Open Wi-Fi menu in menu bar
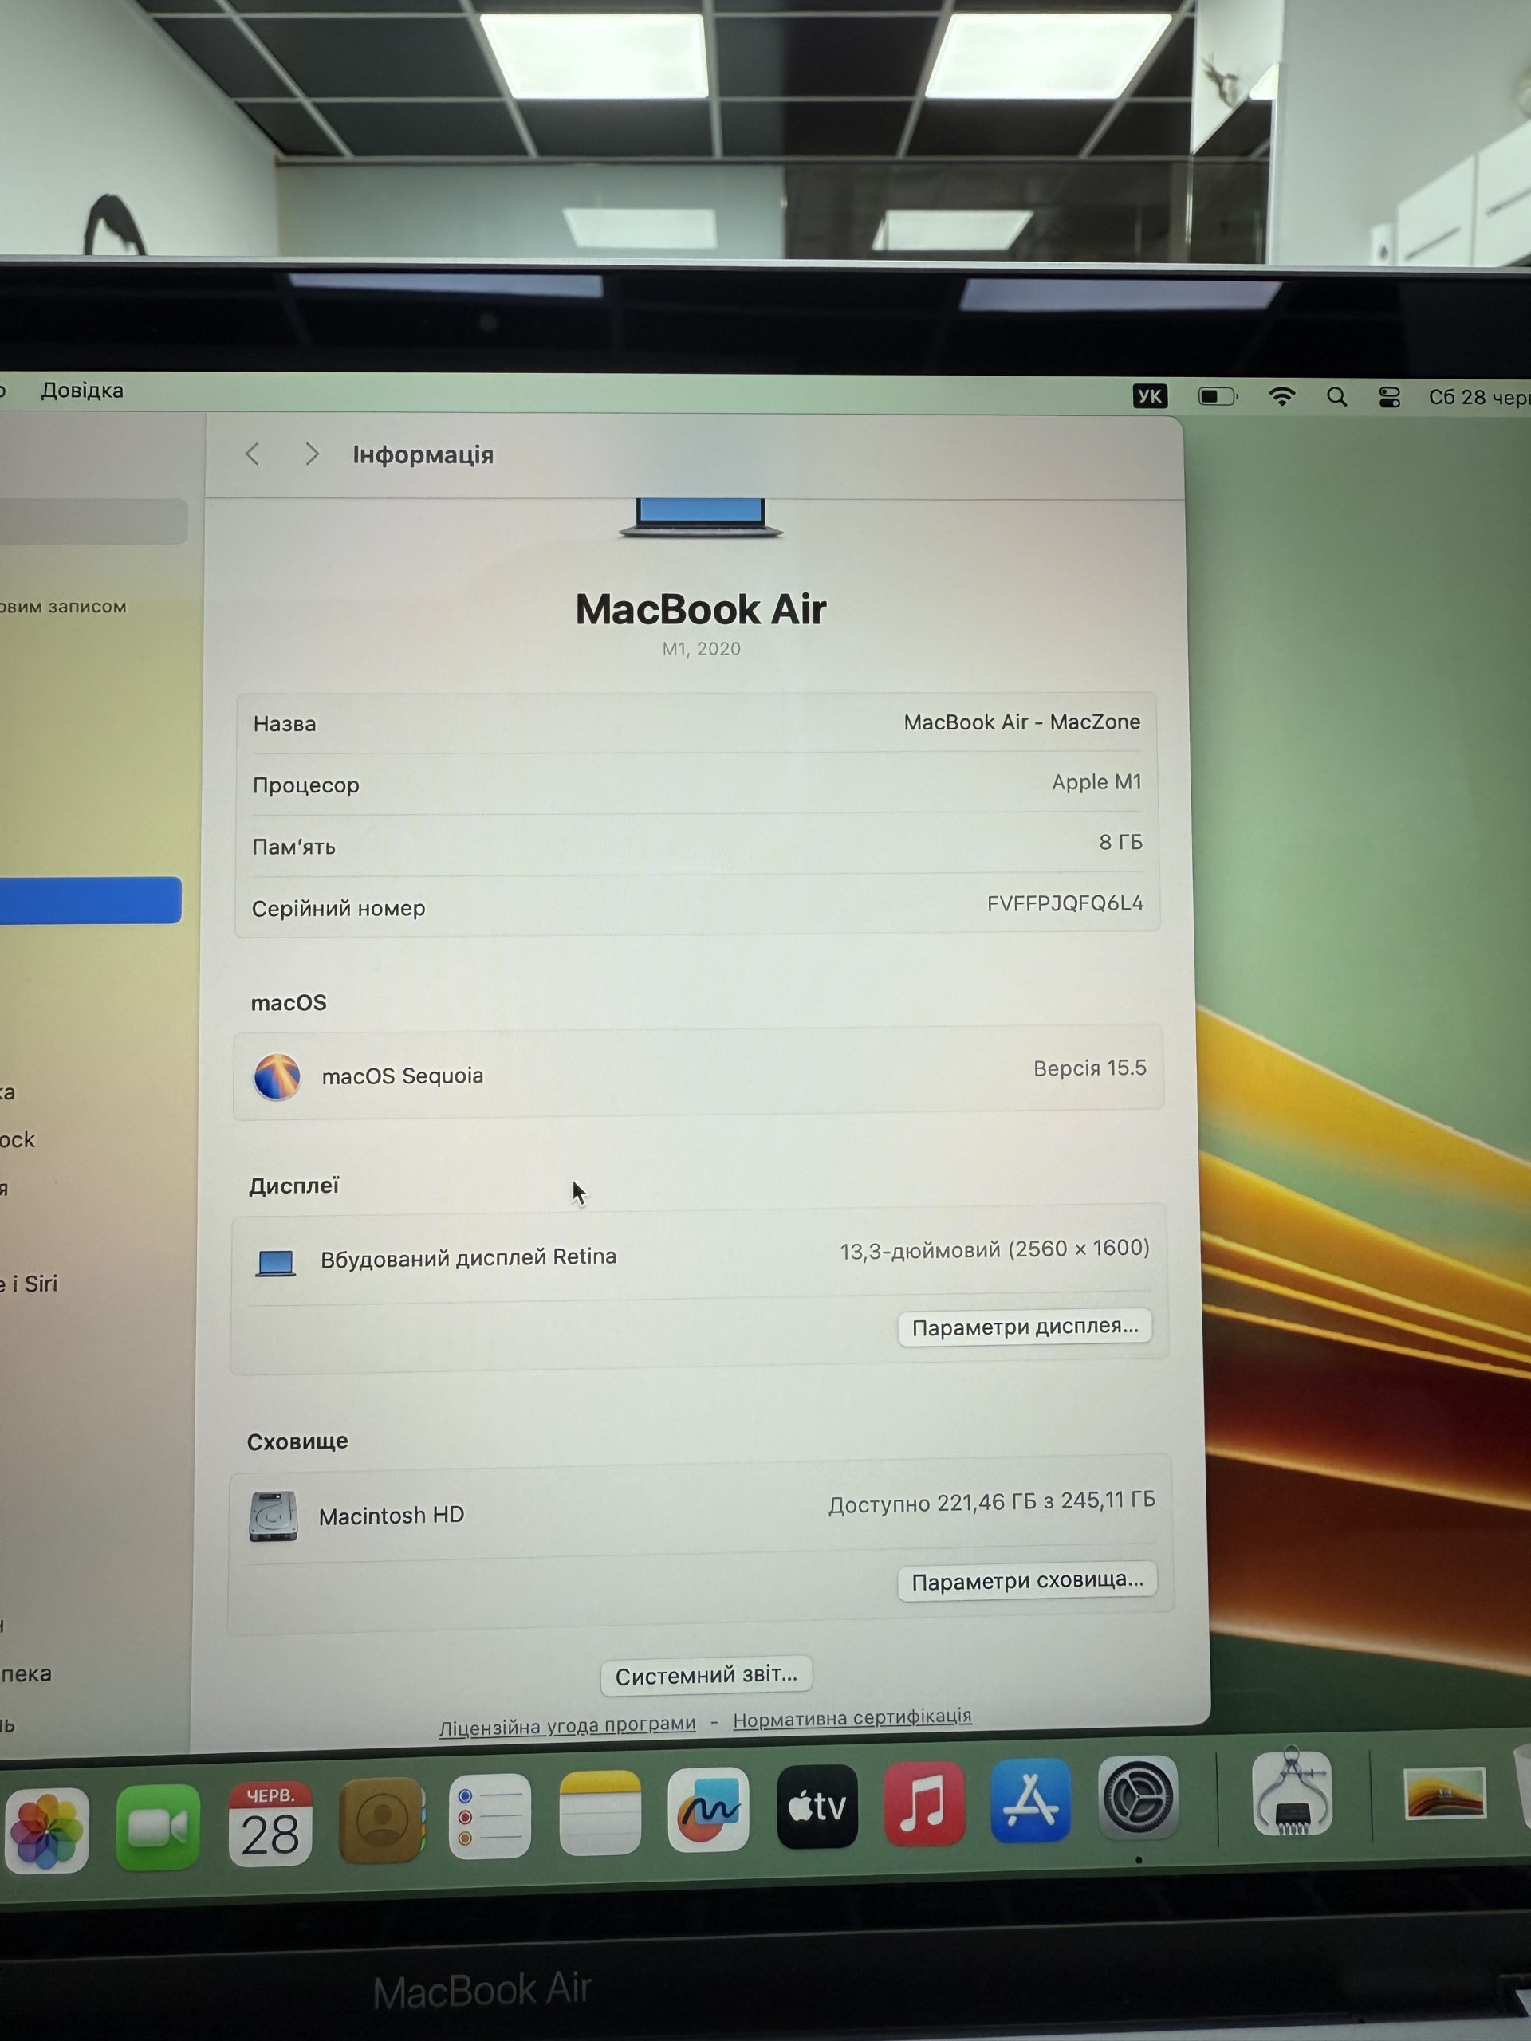Screen dimensions: 1531x2041 1281,397
